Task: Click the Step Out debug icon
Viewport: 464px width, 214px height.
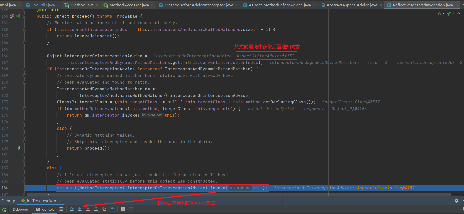Action: (96, 209)
